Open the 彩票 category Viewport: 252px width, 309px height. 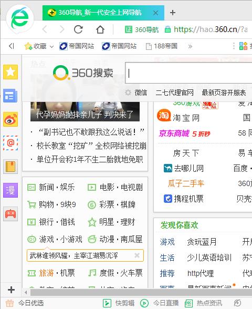tap(107, 204)
